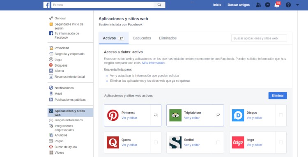Click the Móvil phone icon
This screenshot has height=157, width=308.
tap(51, 94)
